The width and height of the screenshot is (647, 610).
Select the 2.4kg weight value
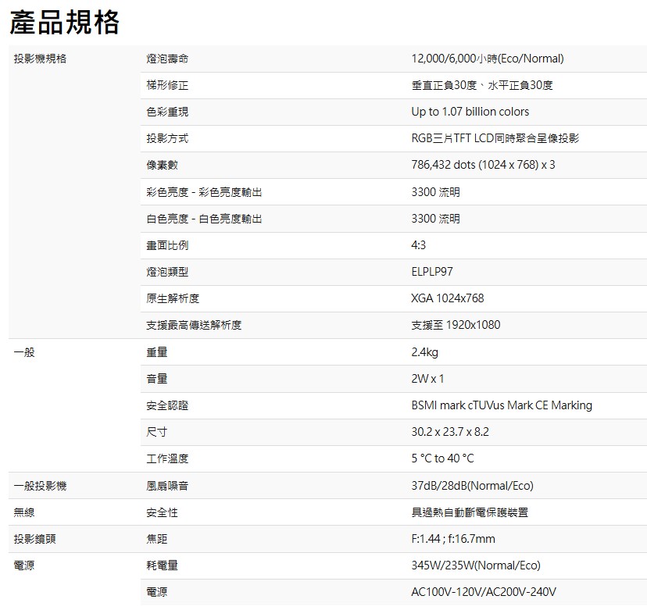(424, 352)
